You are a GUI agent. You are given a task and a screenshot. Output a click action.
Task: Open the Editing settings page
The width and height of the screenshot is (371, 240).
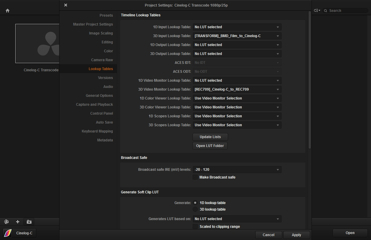107,42
